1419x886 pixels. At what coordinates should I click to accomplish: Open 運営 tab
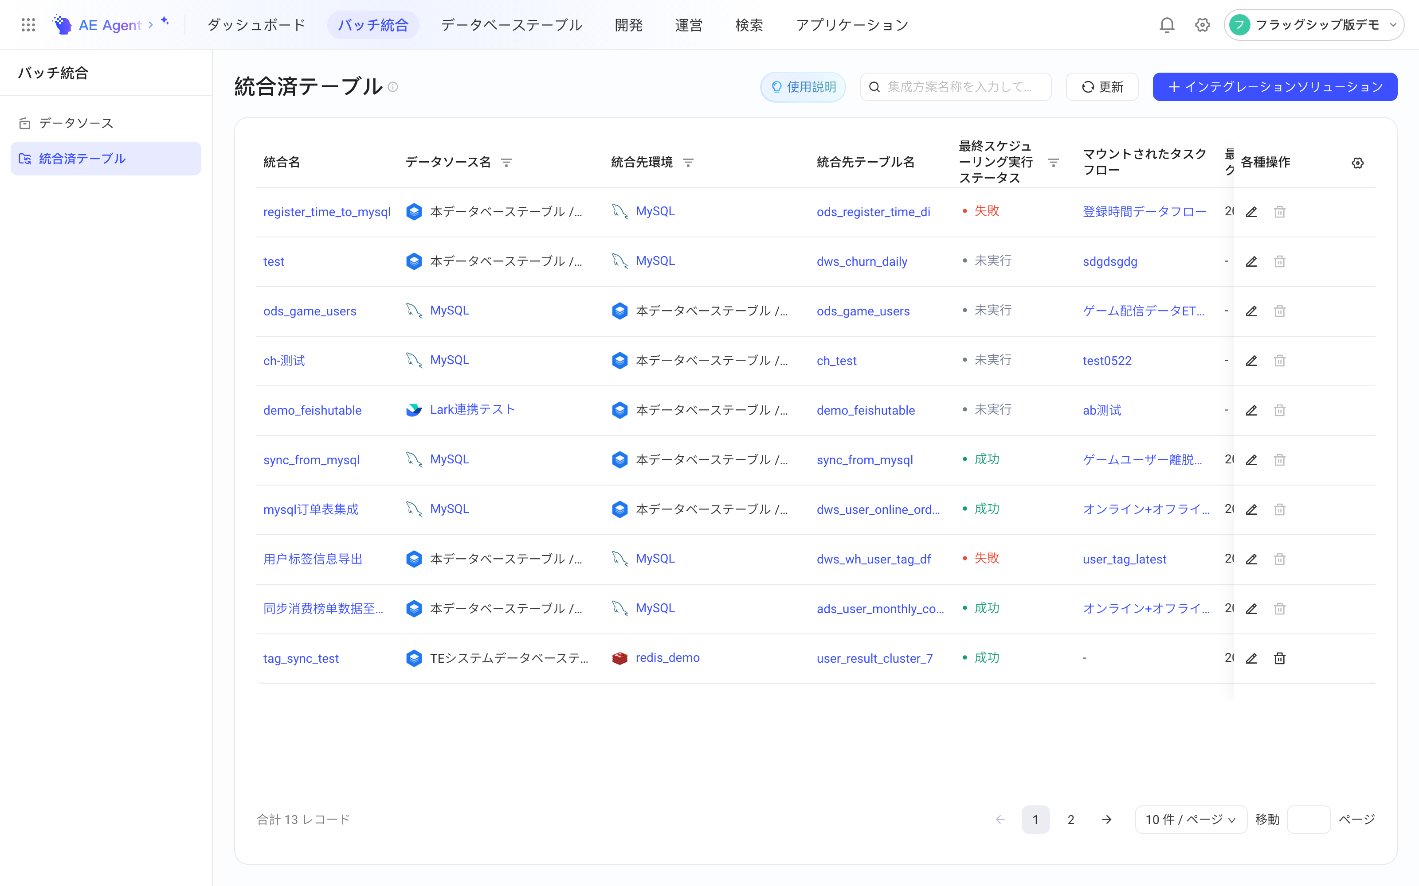click(688, 25)
